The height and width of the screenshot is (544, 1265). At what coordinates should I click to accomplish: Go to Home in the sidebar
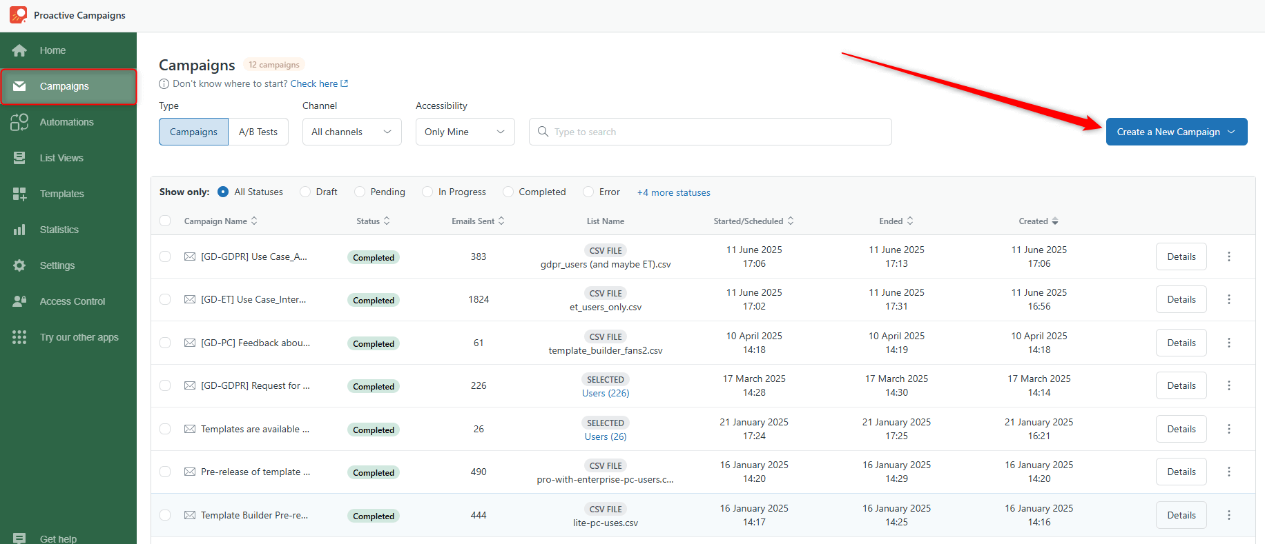pos(52,50)
